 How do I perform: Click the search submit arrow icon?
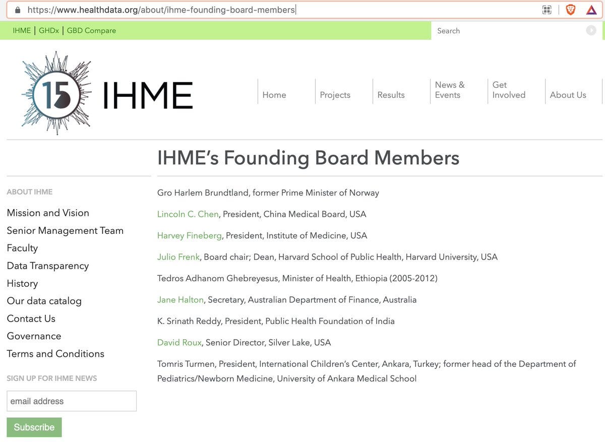591,30
